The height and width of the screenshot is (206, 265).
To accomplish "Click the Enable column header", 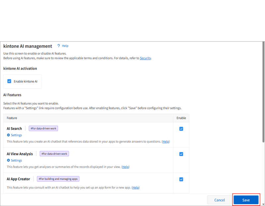I will [181, 118].
